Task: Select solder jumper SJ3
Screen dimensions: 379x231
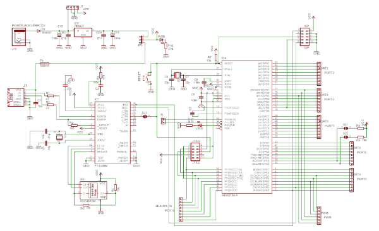Action: (145, 117)
